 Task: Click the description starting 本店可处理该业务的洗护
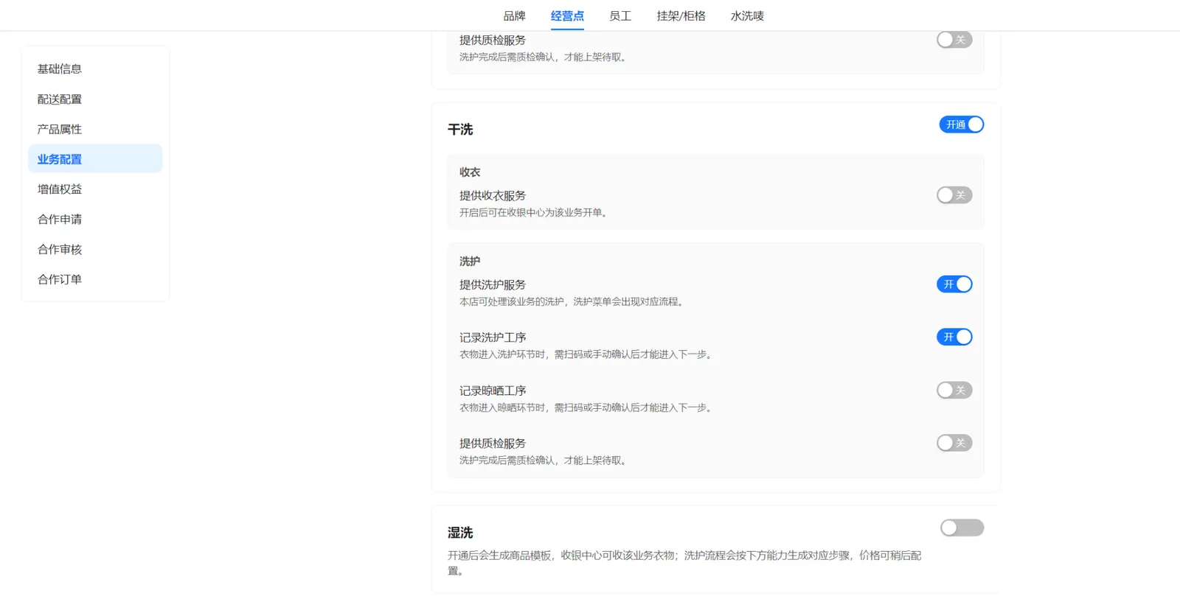tap(574, 301)
